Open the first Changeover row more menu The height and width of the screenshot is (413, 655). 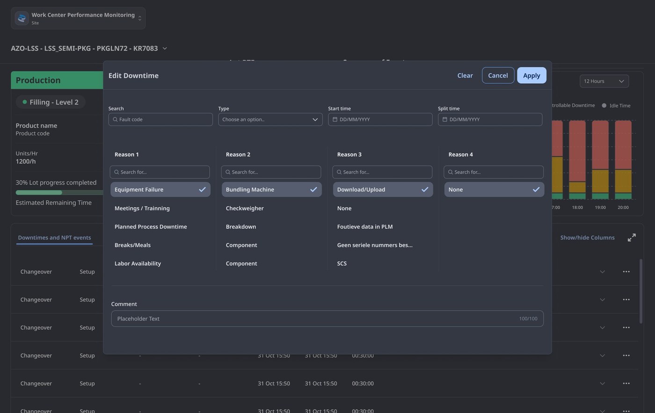[626, 272]
